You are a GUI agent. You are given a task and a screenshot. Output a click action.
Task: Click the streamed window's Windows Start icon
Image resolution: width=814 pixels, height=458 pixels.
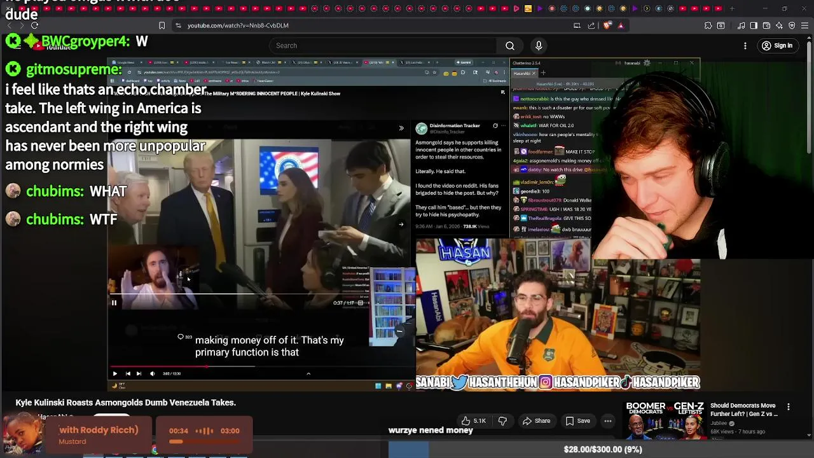[378, 385]
